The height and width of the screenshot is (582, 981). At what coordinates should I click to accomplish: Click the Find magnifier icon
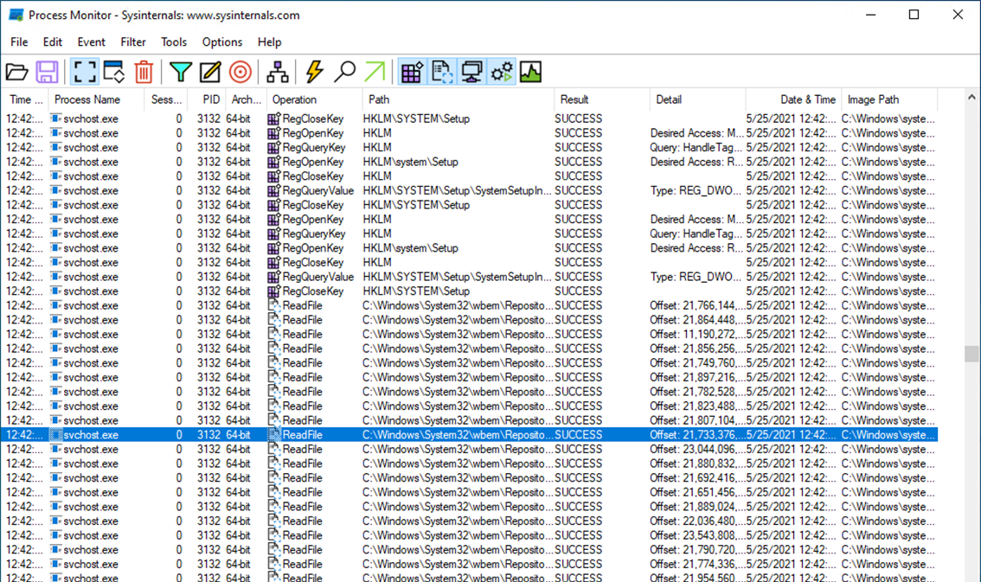tap(344, 72)
